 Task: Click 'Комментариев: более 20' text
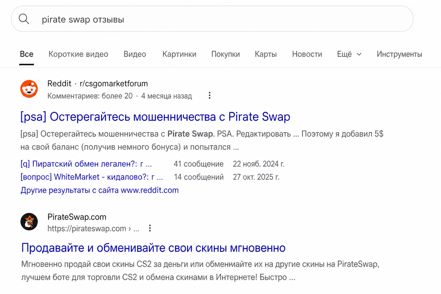pyautogui.click(x=90, y=96)
